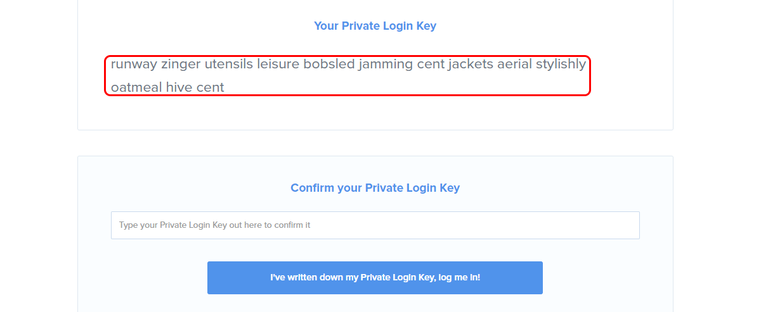The image size is (761, 312).
Task: Click the word 'bobsled' in the key
Action: (329, 65)
